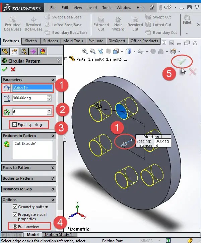Image resolution: width=201 pixels, height=243 pixels.
Task: Expand the Bodies to Pattern section
Action: pyautogui.click(x=53, y=178)
